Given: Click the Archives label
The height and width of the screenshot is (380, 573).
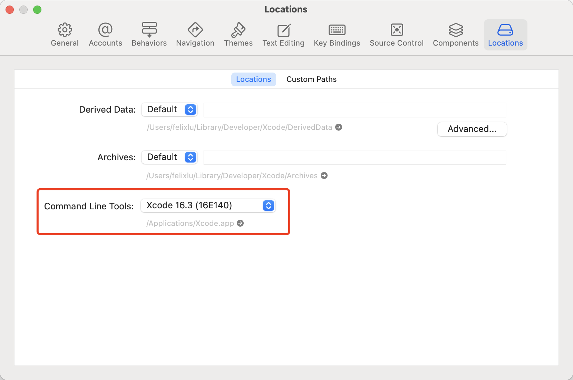Looking at the screenshot, I should click(117, 157).
